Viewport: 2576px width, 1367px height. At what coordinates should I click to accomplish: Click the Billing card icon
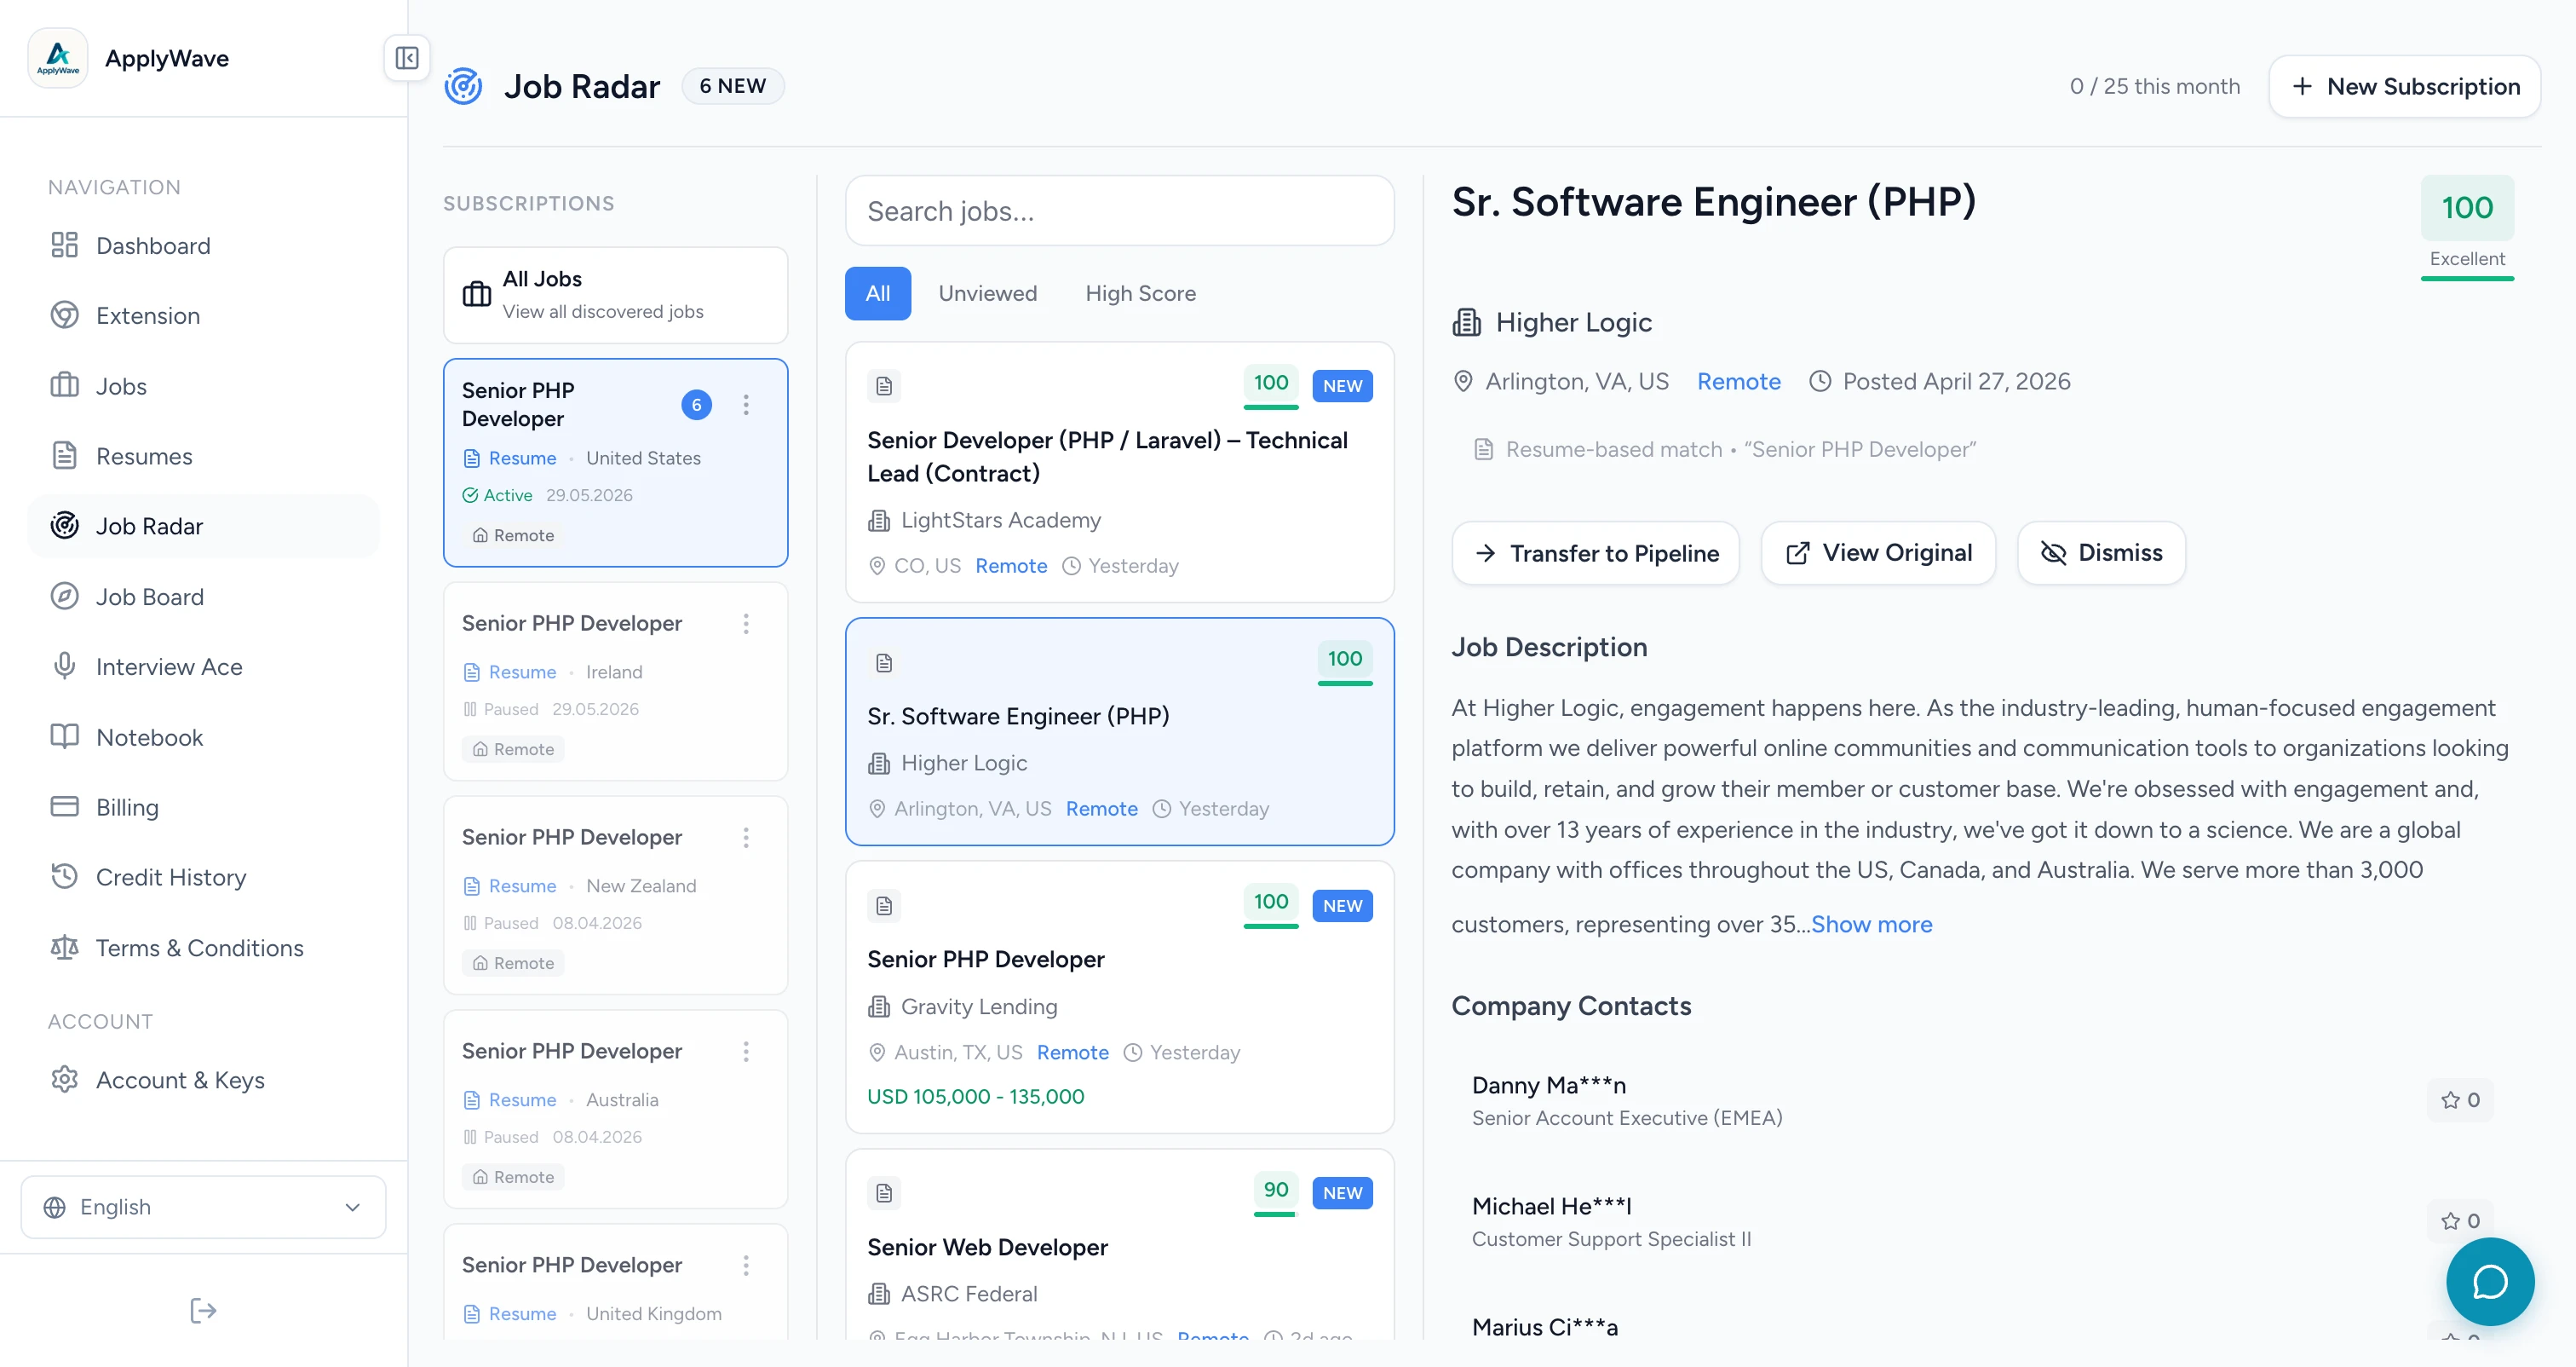click(65, 806)
